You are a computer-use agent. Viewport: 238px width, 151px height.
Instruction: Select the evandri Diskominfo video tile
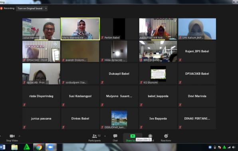(80, 52)
